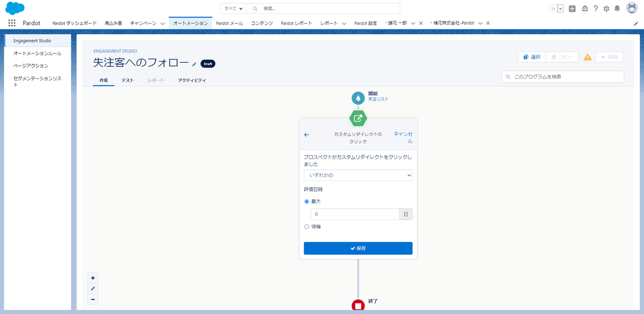Zoom out with the minus button
This screenshot has height=314, width=644.
93,300
